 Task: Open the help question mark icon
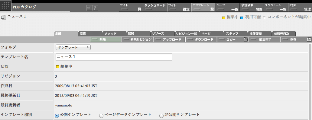pyautogui.click(x=95, y=8)
